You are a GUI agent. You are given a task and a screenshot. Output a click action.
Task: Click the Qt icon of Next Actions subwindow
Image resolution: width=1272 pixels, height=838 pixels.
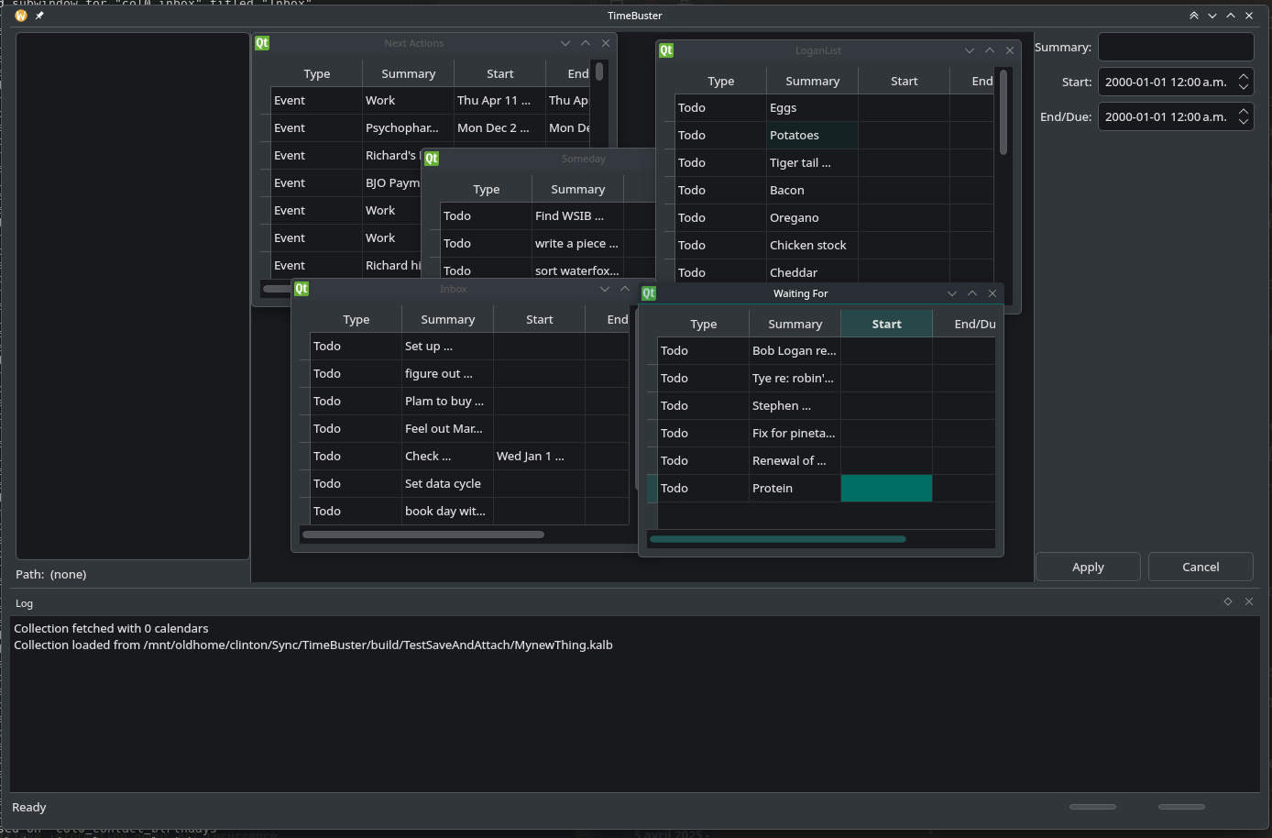point(262,43)
